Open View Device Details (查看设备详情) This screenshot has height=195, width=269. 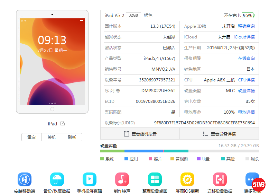coord(219,134)
